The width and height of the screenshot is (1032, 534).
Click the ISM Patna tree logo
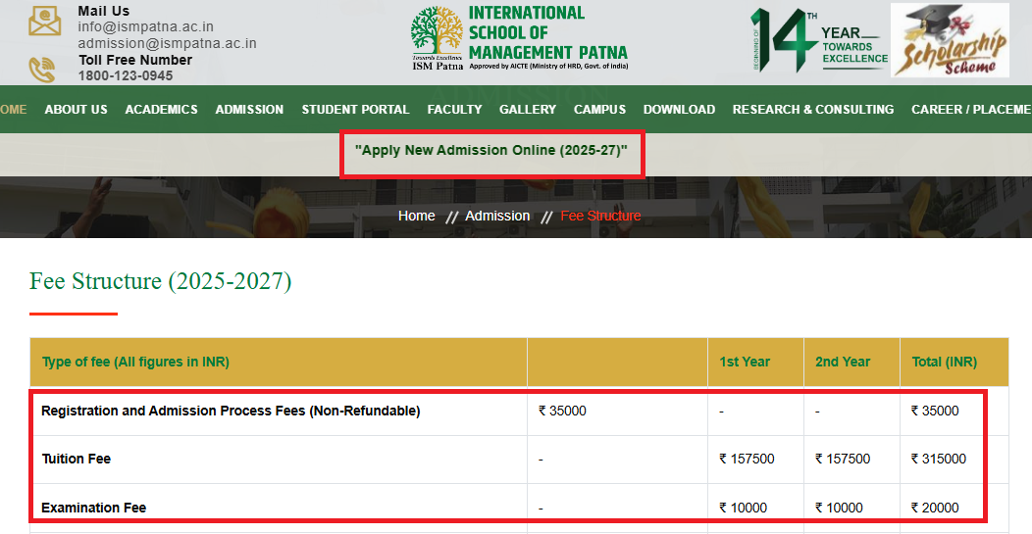(x=437, y=38)
